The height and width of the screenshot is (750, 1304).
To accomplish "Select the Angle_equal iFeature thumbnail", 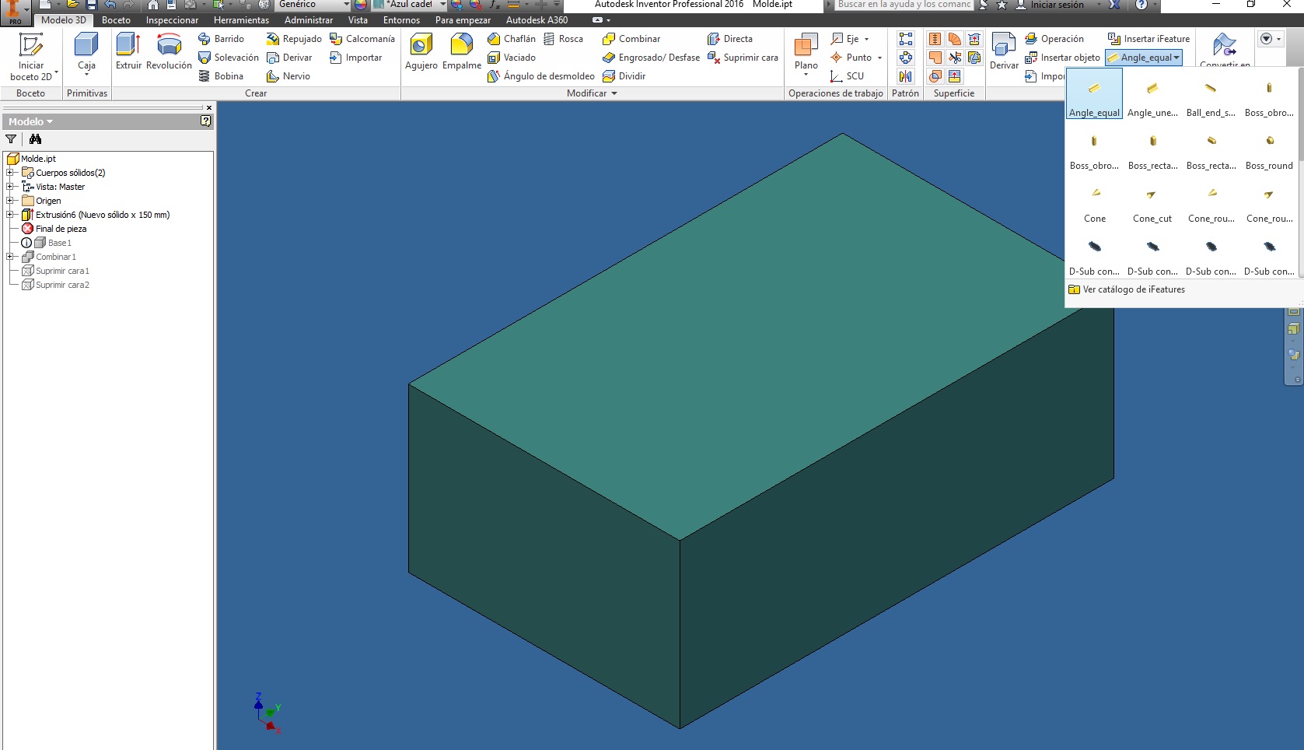I will tap(1094, 93).
